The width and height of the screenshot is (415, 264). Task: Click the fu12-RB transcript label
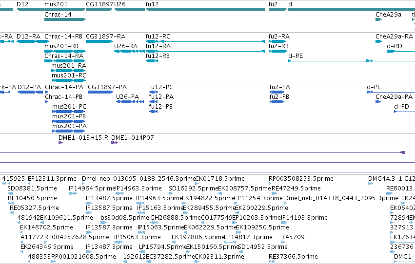click(158, 56)
